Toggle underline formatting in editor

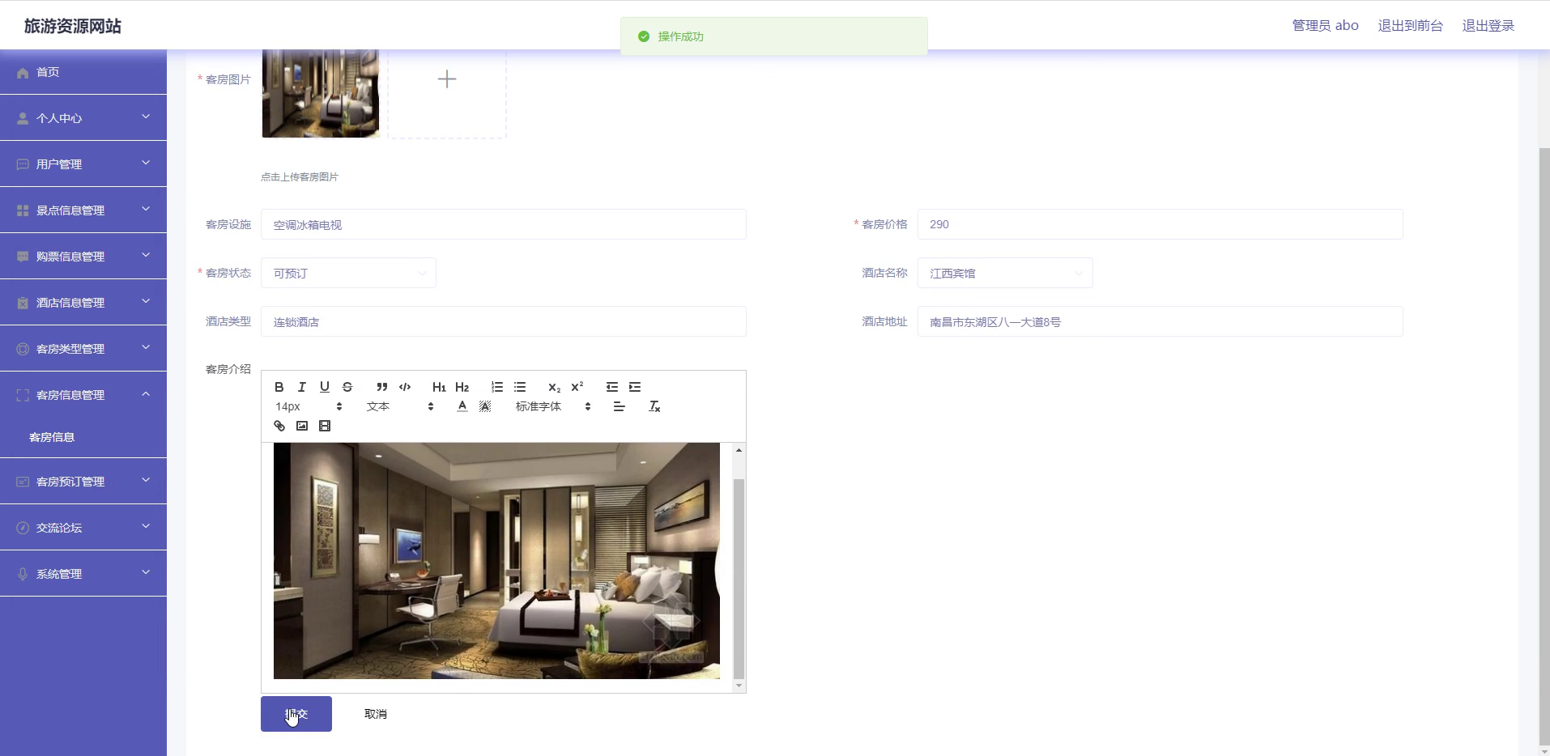pos(325,387)
